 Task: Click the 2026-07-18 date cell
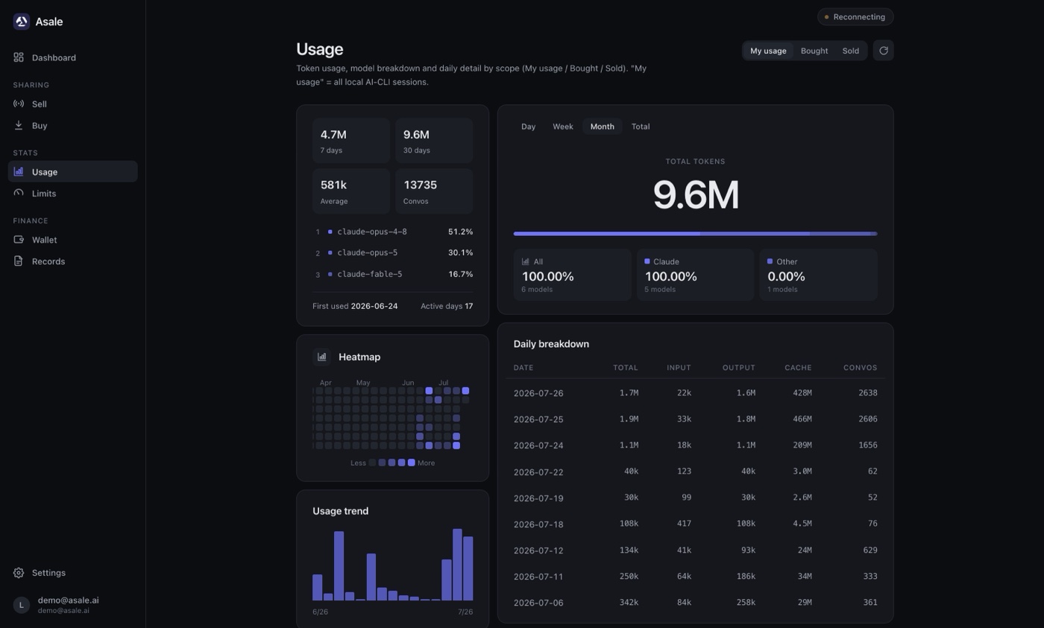(x=538, y=524)
